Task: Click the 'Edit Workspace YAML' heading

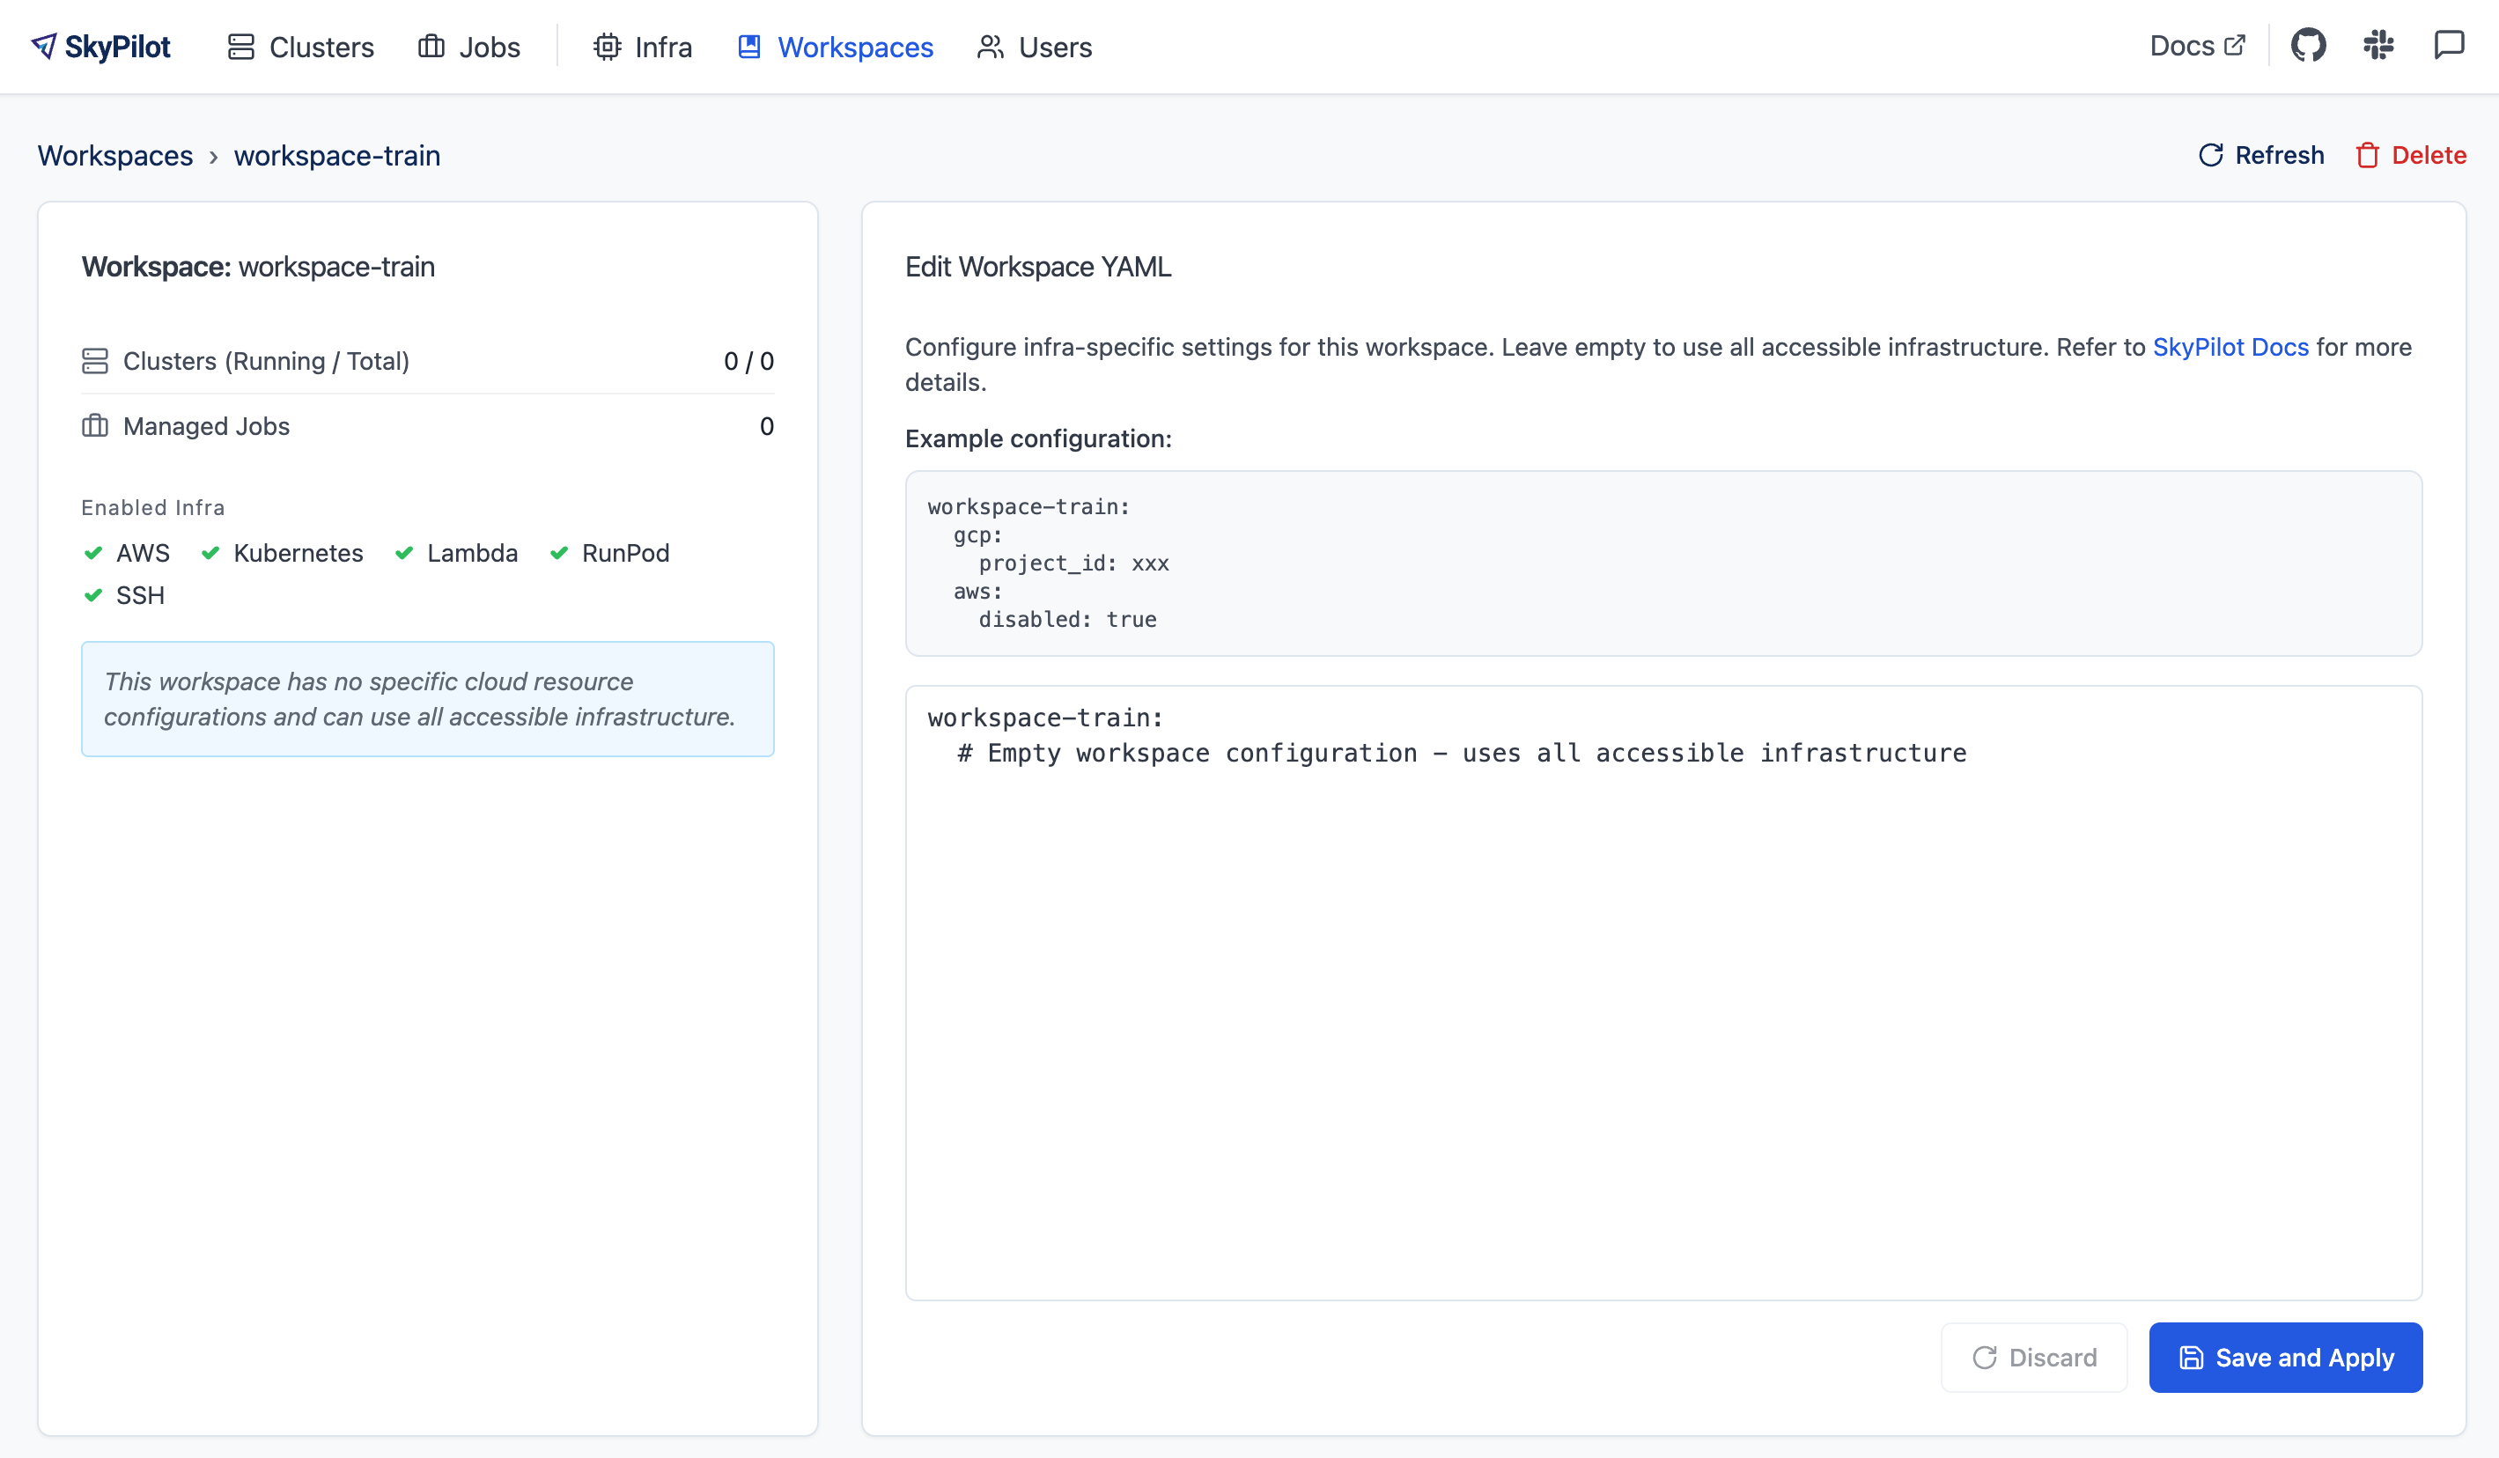Action: point(1038,267)
